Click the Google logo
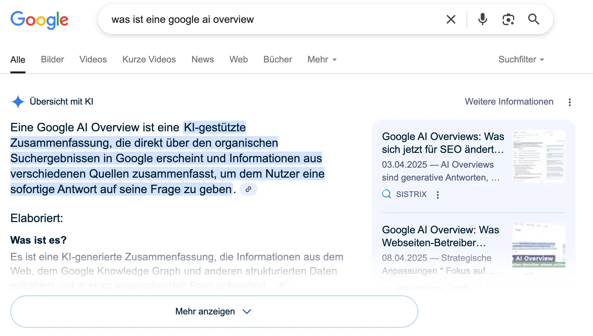Screen dimensions: 593x336 [39, 20]
